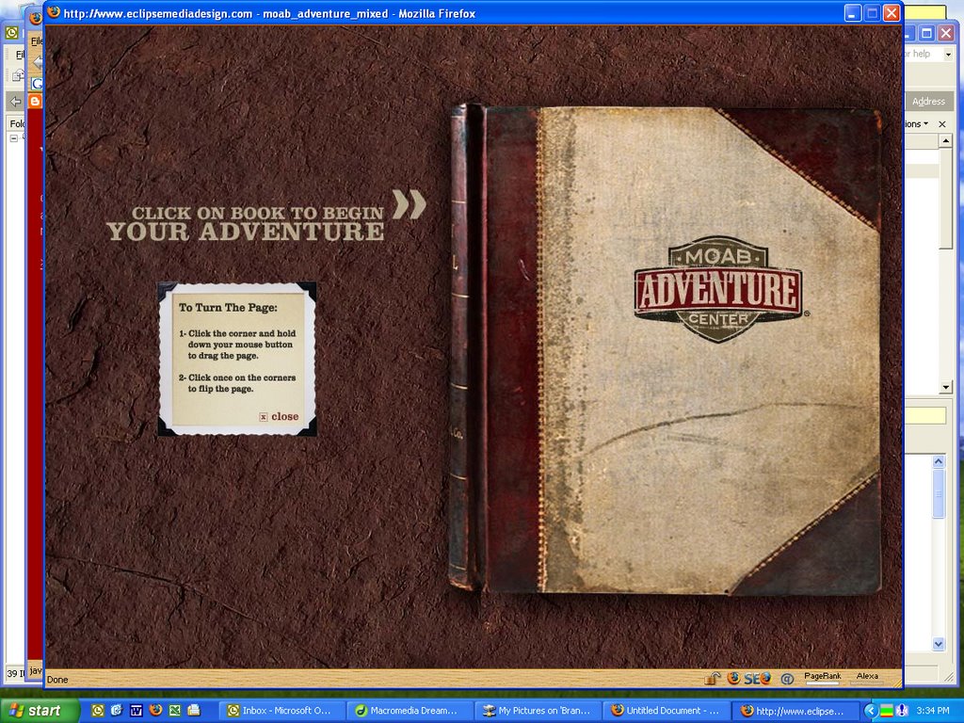Screen dimensions: 964x723
Task: Click the padlock icon in Firefox status bar
Action: [x=713, y=679]
